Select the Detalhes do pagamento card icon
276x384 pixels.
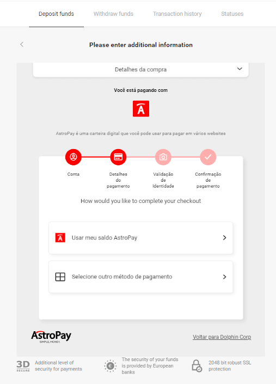click(x=118, y=157)
